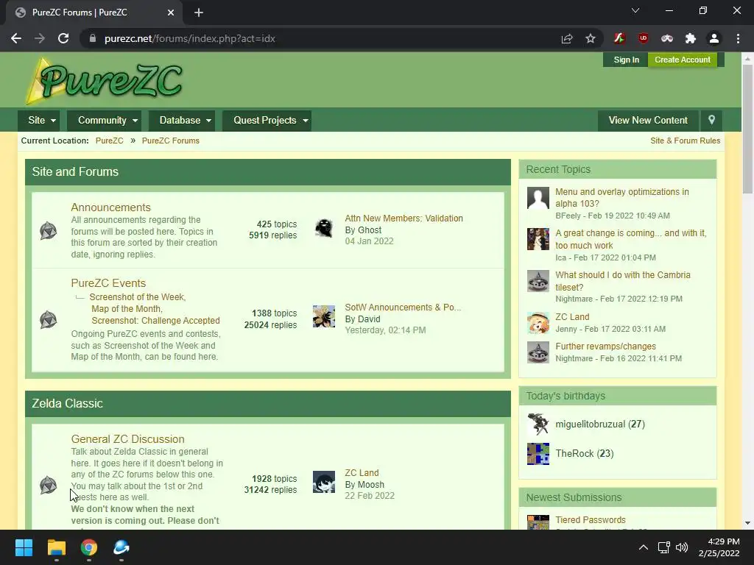Image resolution: width=754 pixels, height=565 pixels.
Task: Click TheRock's birthday avatar
Action: (538, 453)
